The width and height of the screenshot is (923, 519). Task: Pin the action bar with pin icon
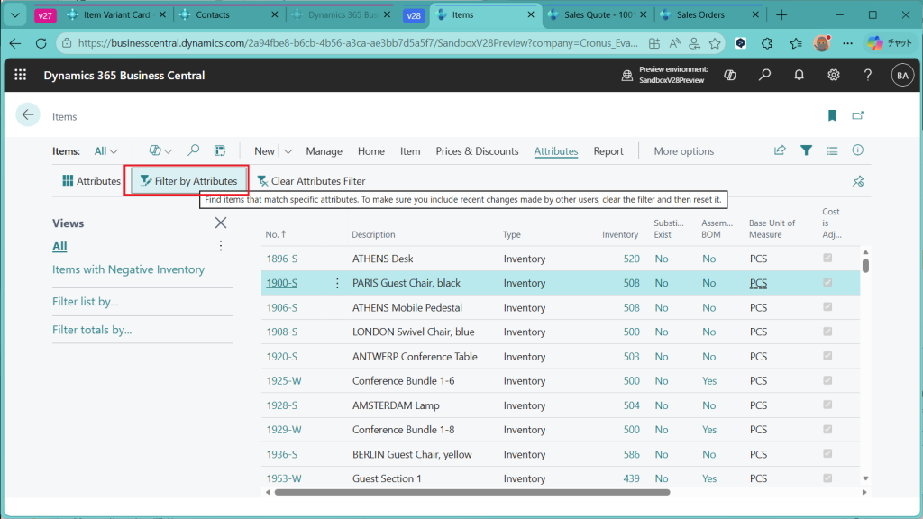pos(858,181)
